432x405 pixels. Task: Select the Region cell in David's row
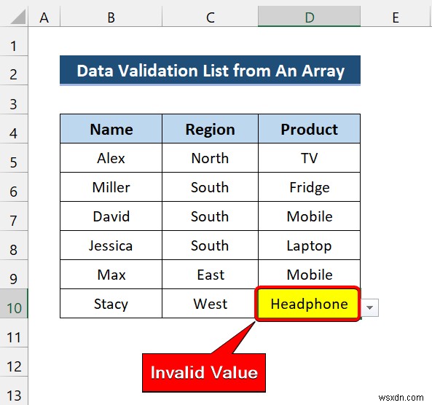pos(211,216)
